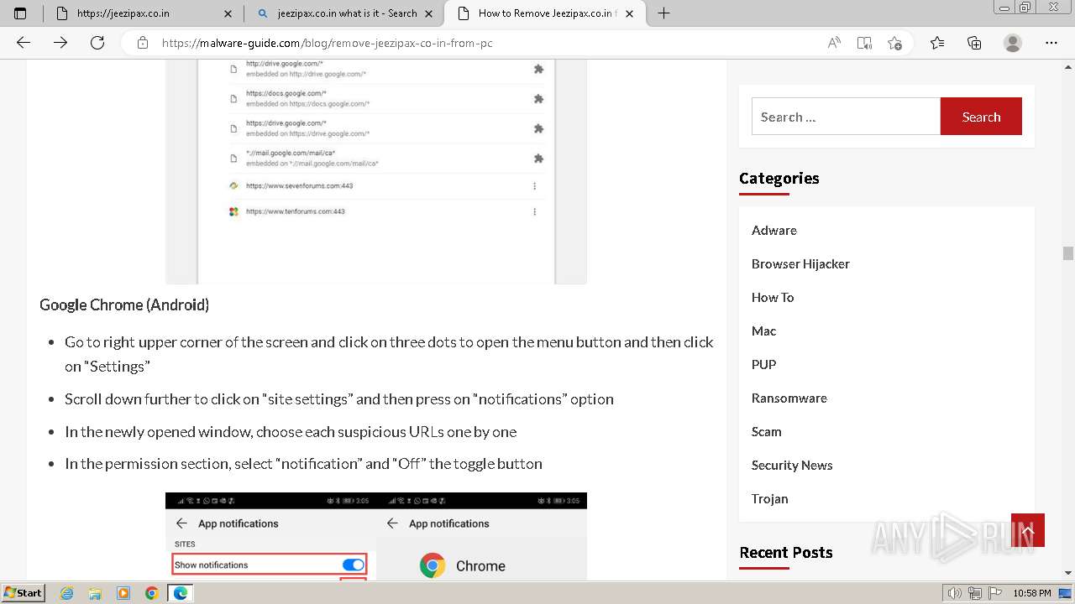Open the Browser Hijacker category
1075x604 pixels.
point(800,263)
